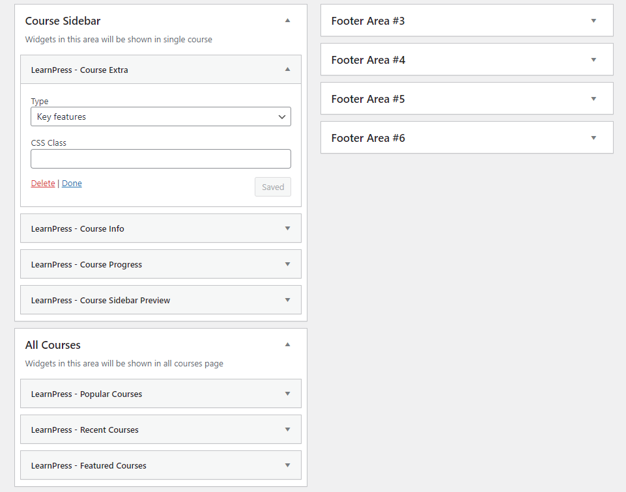Collapse the LearnPress - Course Extra widget

click(x=287, y=70)
